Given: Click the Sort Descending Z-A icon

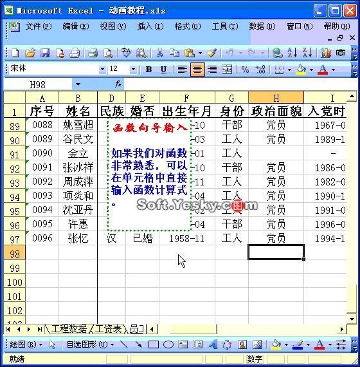Looking at the screenshot, I should [307, 53].
